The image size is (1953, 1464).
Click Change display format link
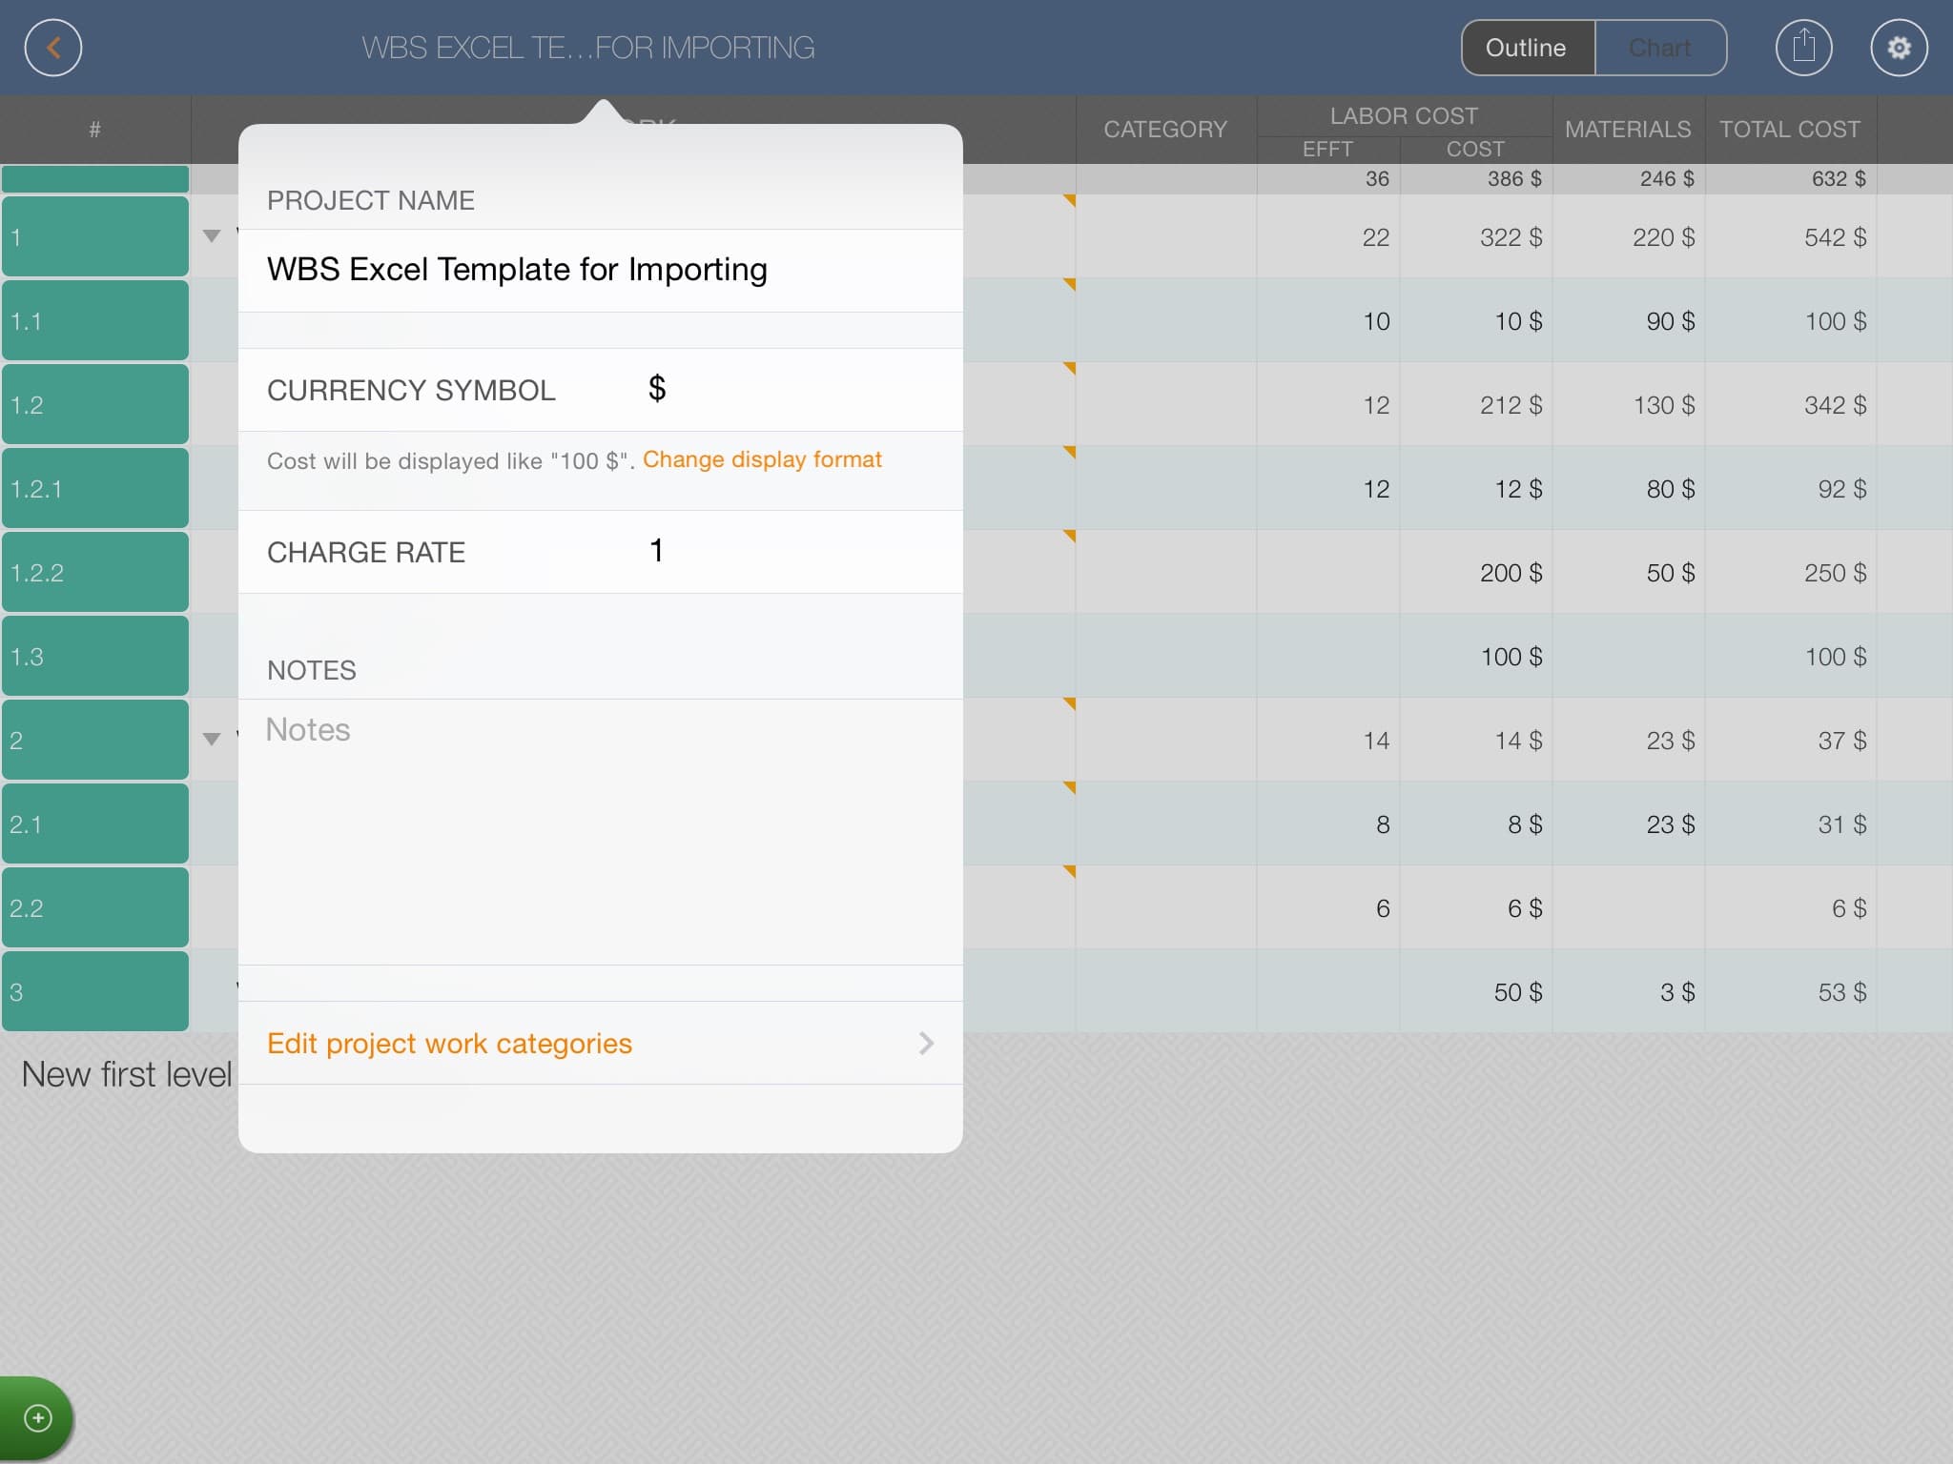pos(762,459)
